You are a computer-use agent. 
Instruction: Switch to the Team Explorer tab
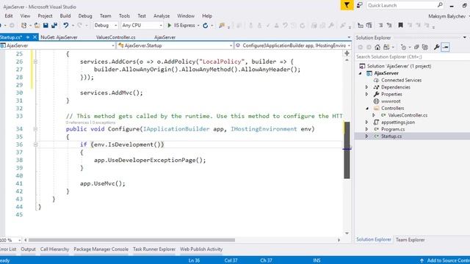(410, 240)
